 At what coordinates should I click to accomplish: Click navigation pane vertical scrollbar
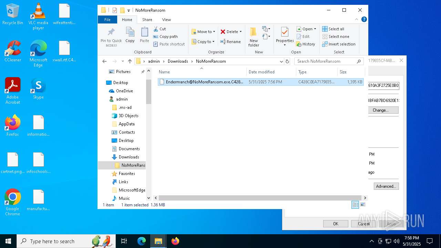coord(149,92)
